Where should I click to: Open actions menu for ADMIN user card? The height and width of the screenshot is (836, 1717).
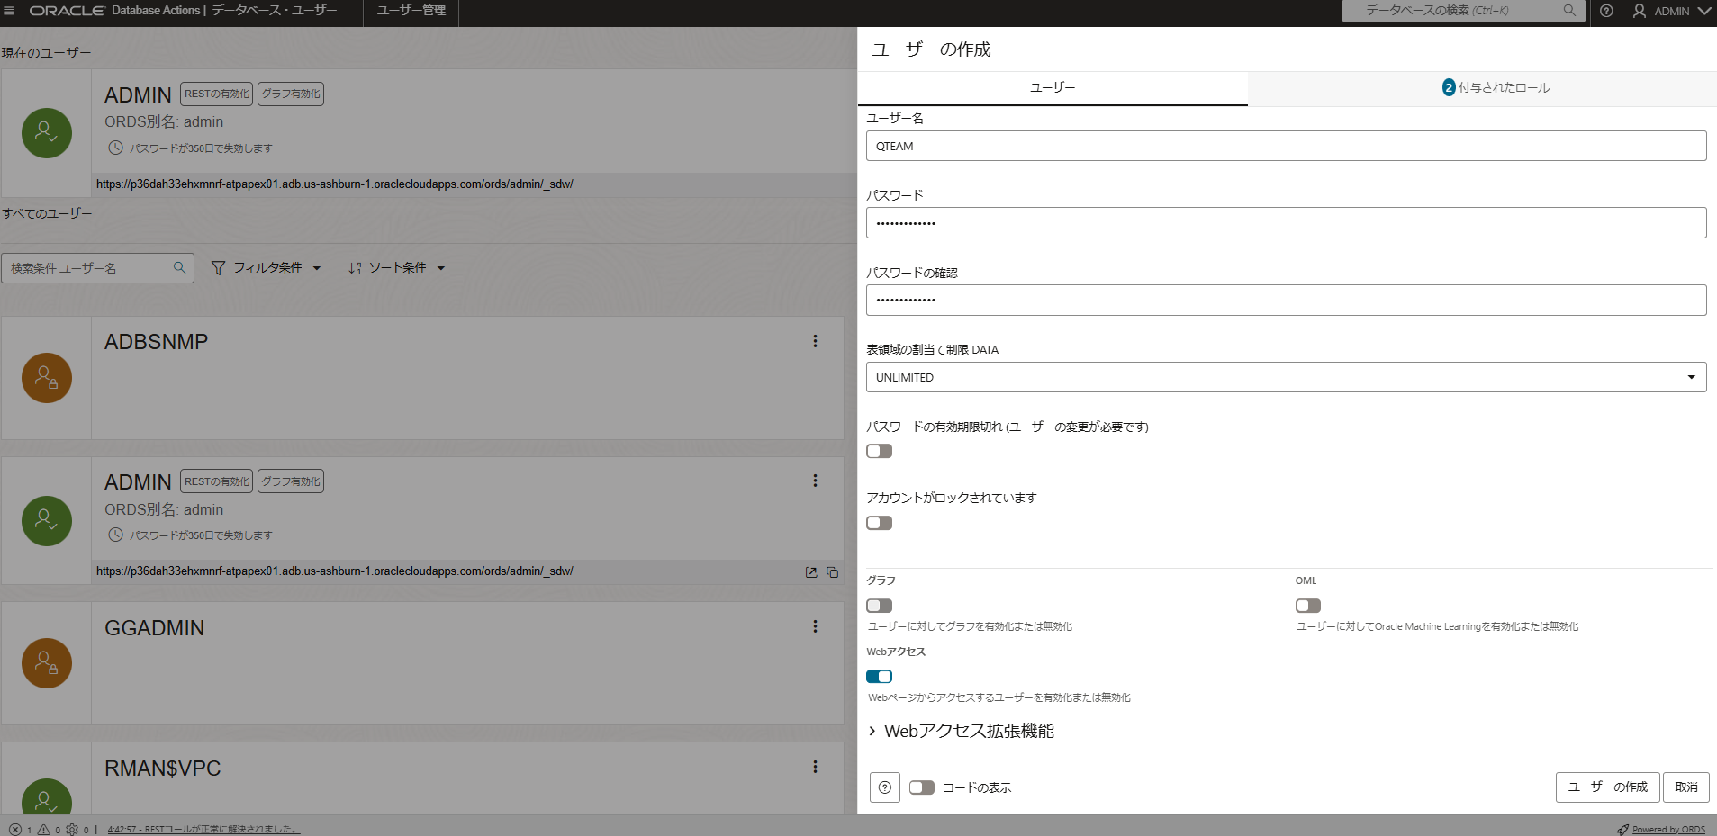tap(816, 481)
